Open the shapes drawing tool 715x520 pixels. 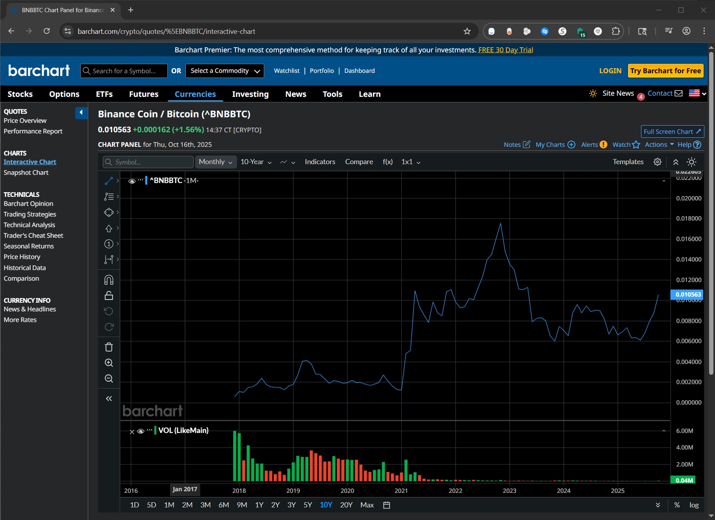(x=109, y=212)
